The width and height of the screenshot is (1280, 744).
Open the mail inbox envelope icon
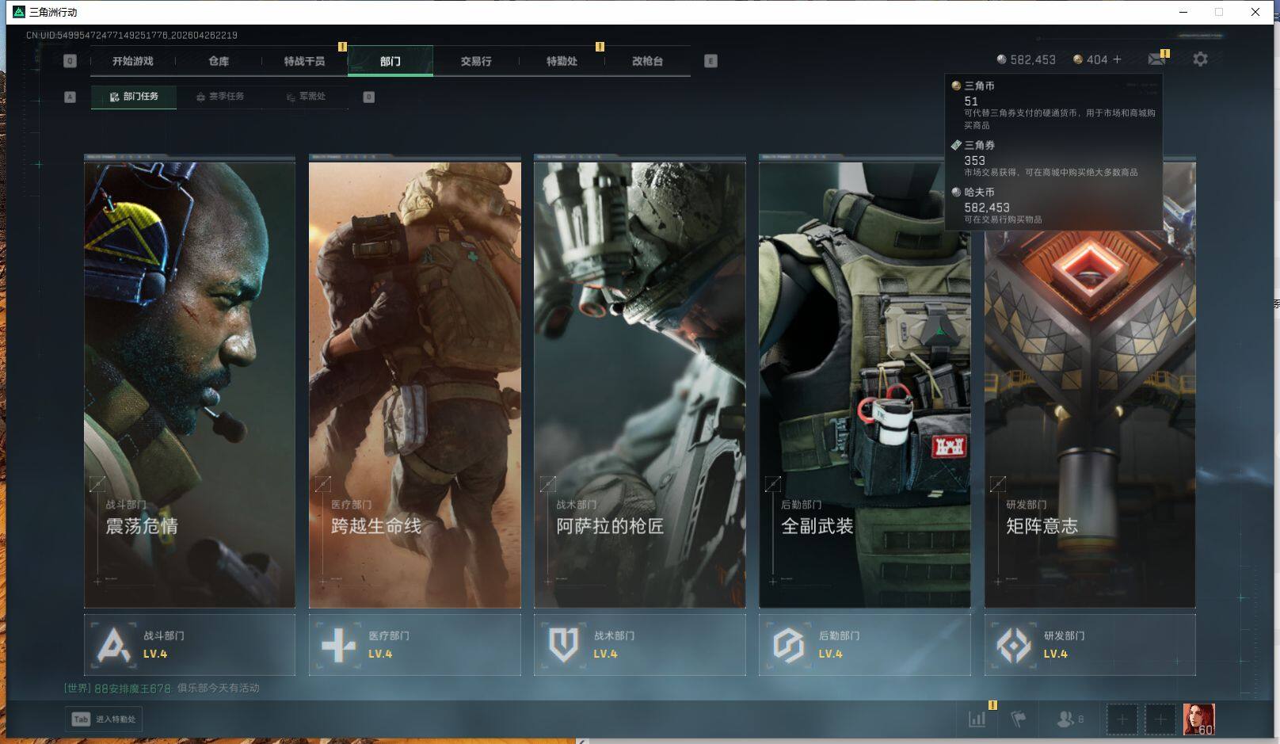coord(1156,59)
